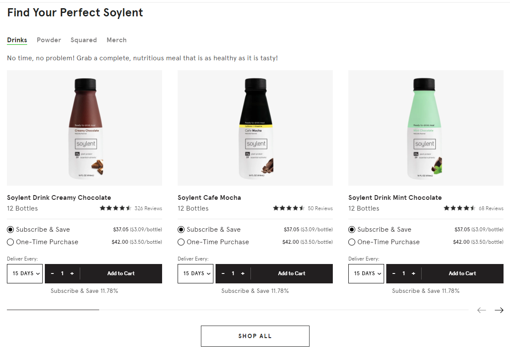The width and height of the screenshot is (510, 351).
Task: Add Soylent Cafe Mocha to cart
Action: 291,273
